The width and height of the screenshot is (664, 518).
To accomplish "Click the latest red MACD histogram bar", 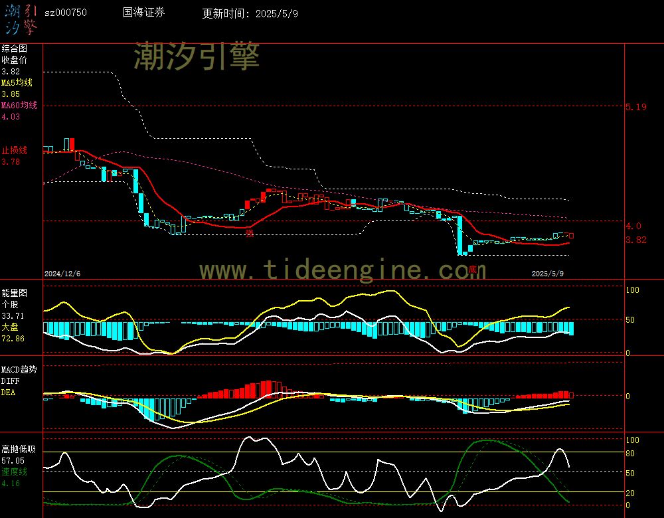I will click(x=571, y=395).
